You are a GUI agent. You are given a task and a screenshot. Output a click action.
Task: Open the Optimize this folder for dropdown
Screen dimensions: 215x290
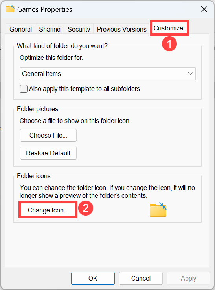[108, 74]
